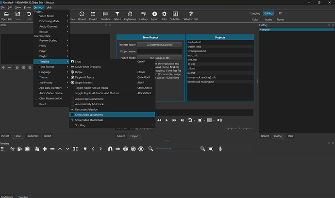Click the Timeline toolbar icon
335x198 pixels.
click(x=105, y=16)
